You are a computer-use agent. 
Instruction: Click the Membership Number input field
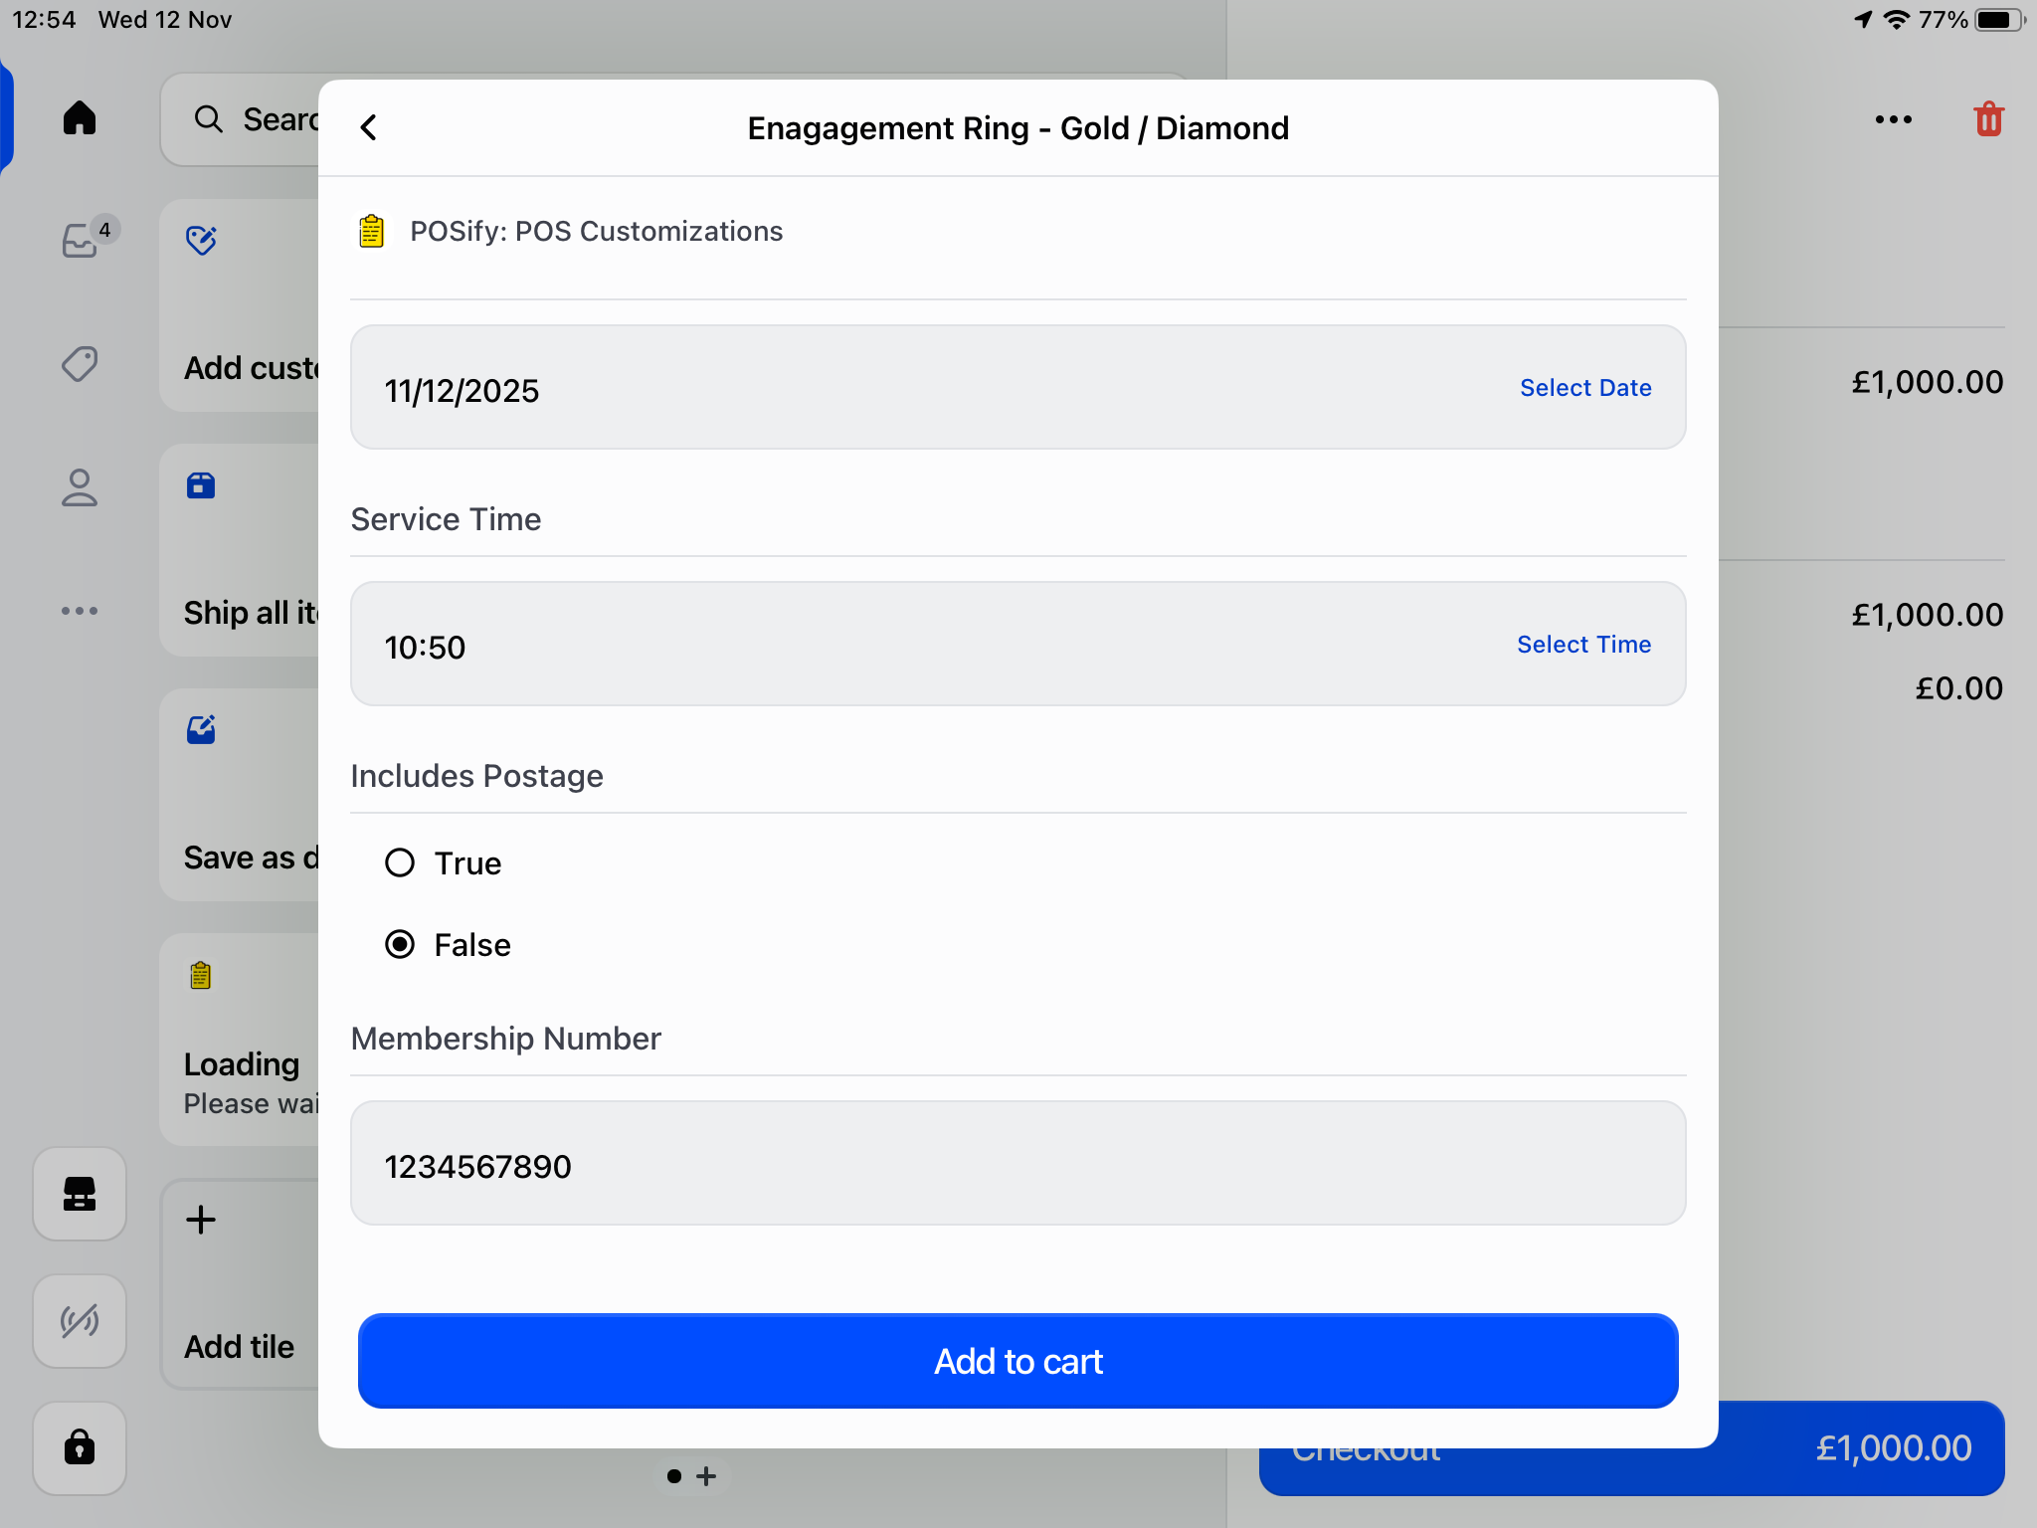(1017, 1164)
